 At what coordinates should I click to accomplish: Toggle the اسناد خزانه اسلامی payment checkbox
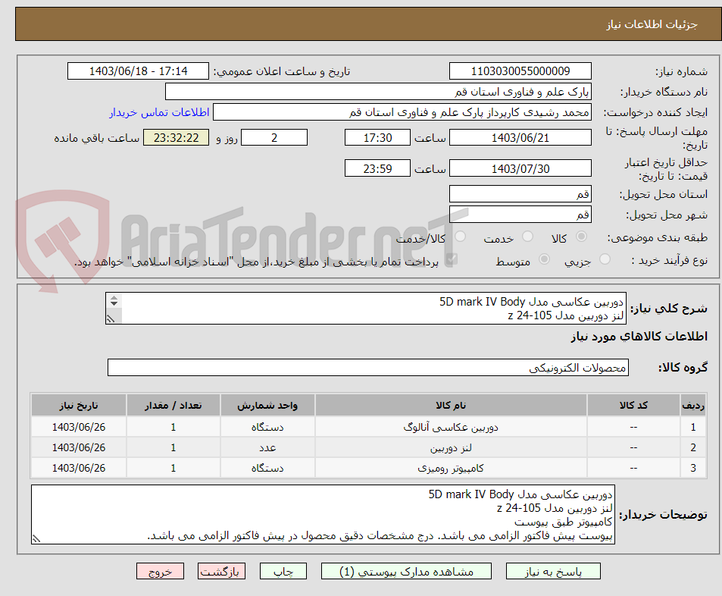coord(452,259)
